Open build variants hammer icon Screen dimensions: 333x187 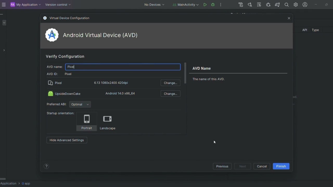[x=241, y=5]
